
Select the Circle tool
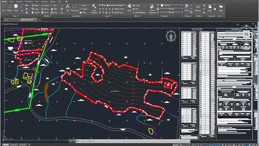click(16, 8)
